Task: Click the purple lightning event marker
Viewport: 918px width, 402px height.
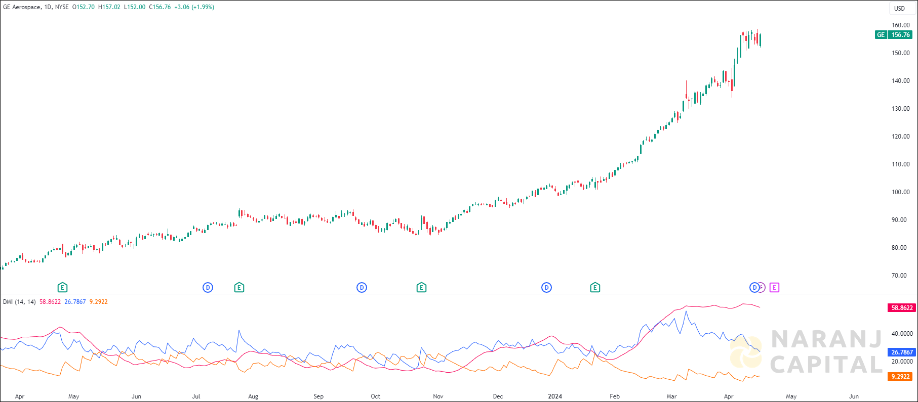Action: 762,287
